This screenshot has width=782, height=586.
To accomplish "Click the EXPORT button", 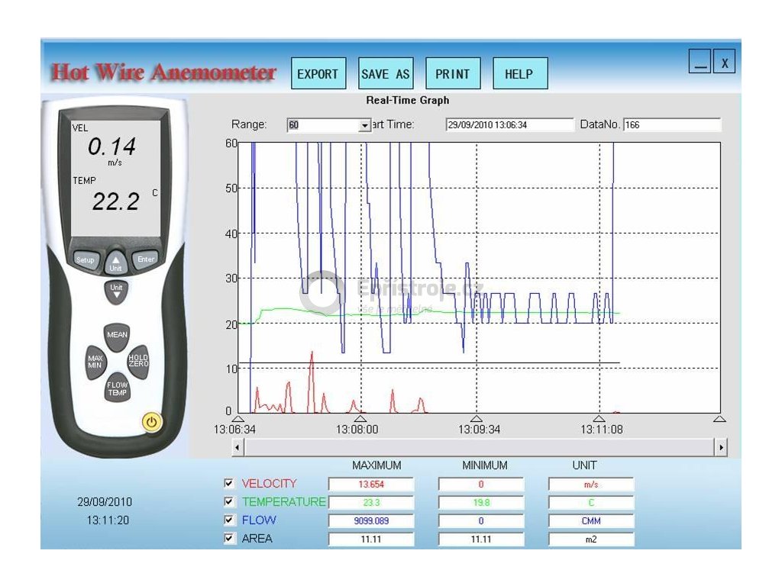I will (318, 74).
